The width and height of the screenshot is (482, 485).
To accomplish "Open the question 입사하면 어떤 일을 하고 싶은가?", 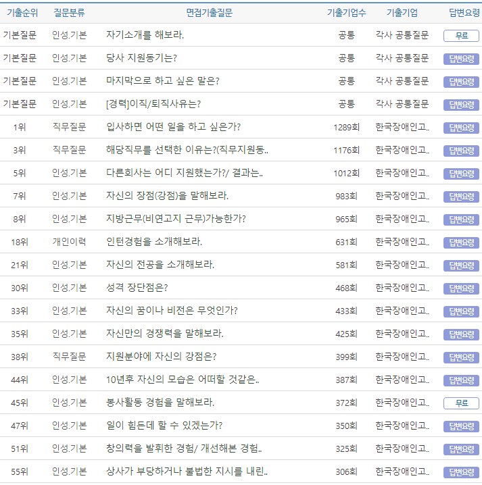I will point(173,127).
